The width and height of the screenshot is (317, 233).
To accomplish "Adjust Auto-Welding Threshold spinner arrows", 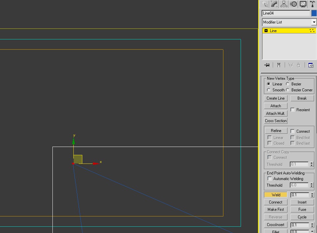I will pos(312,185).
